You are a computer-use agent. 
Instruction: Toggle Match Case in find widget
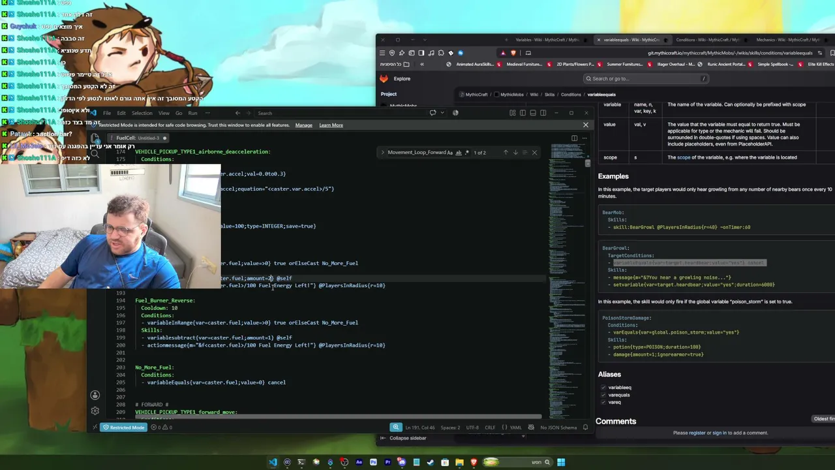pos(449,153)
